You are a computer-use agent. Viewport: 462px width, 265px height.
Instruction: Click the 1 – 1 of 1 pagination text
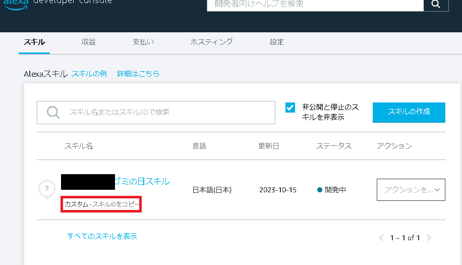point(405,238)
